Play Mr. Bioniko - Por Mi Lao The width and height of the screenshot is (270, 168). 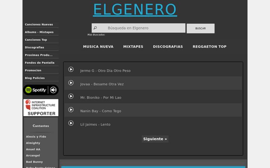tap(71, 96)
